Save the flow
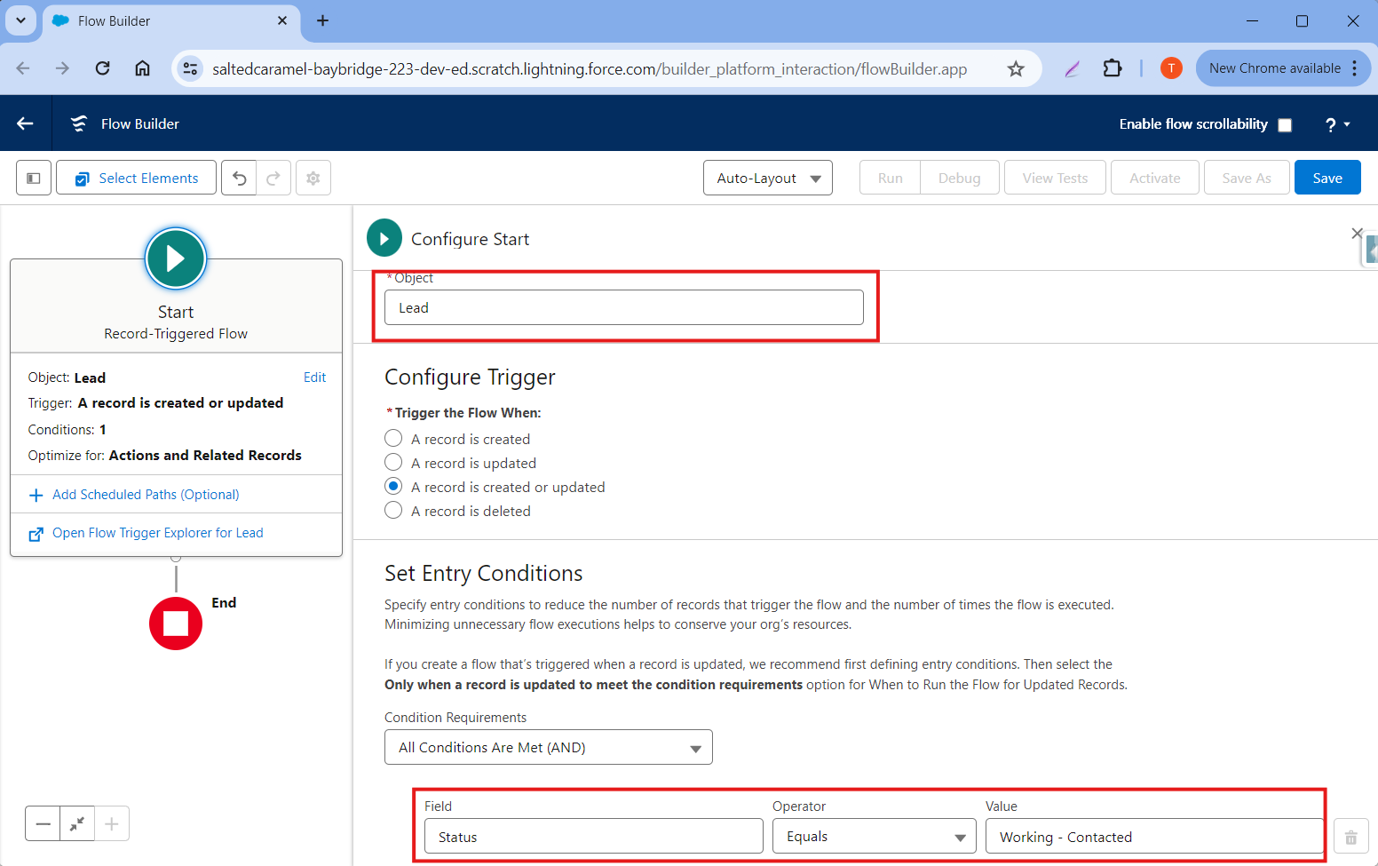The height and width of the screenshot is (866, 1378). pos(1327,178)
